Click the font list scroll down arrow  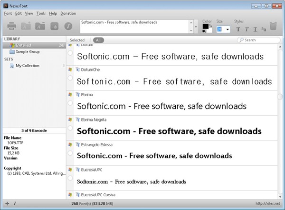[280, 197]
